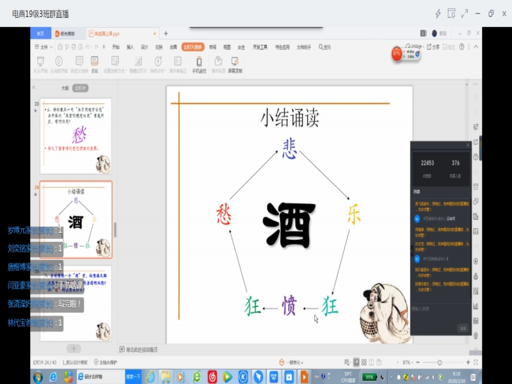Click the Save icon in quick toolbar
This screenshot has height=384, width=512.
(x=60, y=47)
